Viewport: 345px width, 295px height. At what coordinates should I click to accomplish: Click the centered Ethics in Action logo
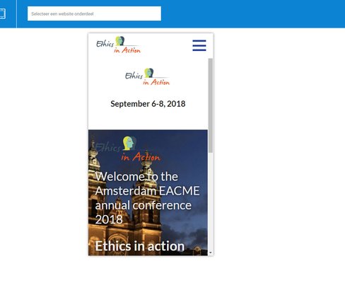(147, 76)
